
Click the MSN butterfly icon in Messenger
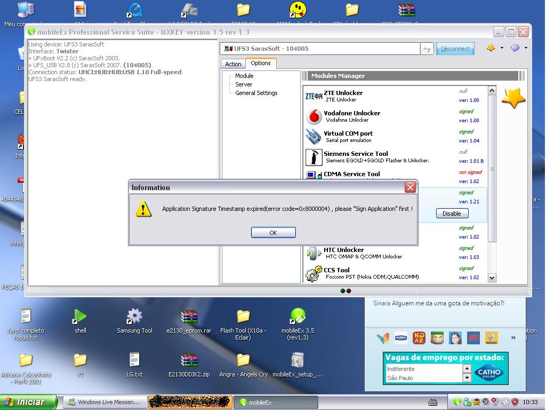(x=383, y=338)
